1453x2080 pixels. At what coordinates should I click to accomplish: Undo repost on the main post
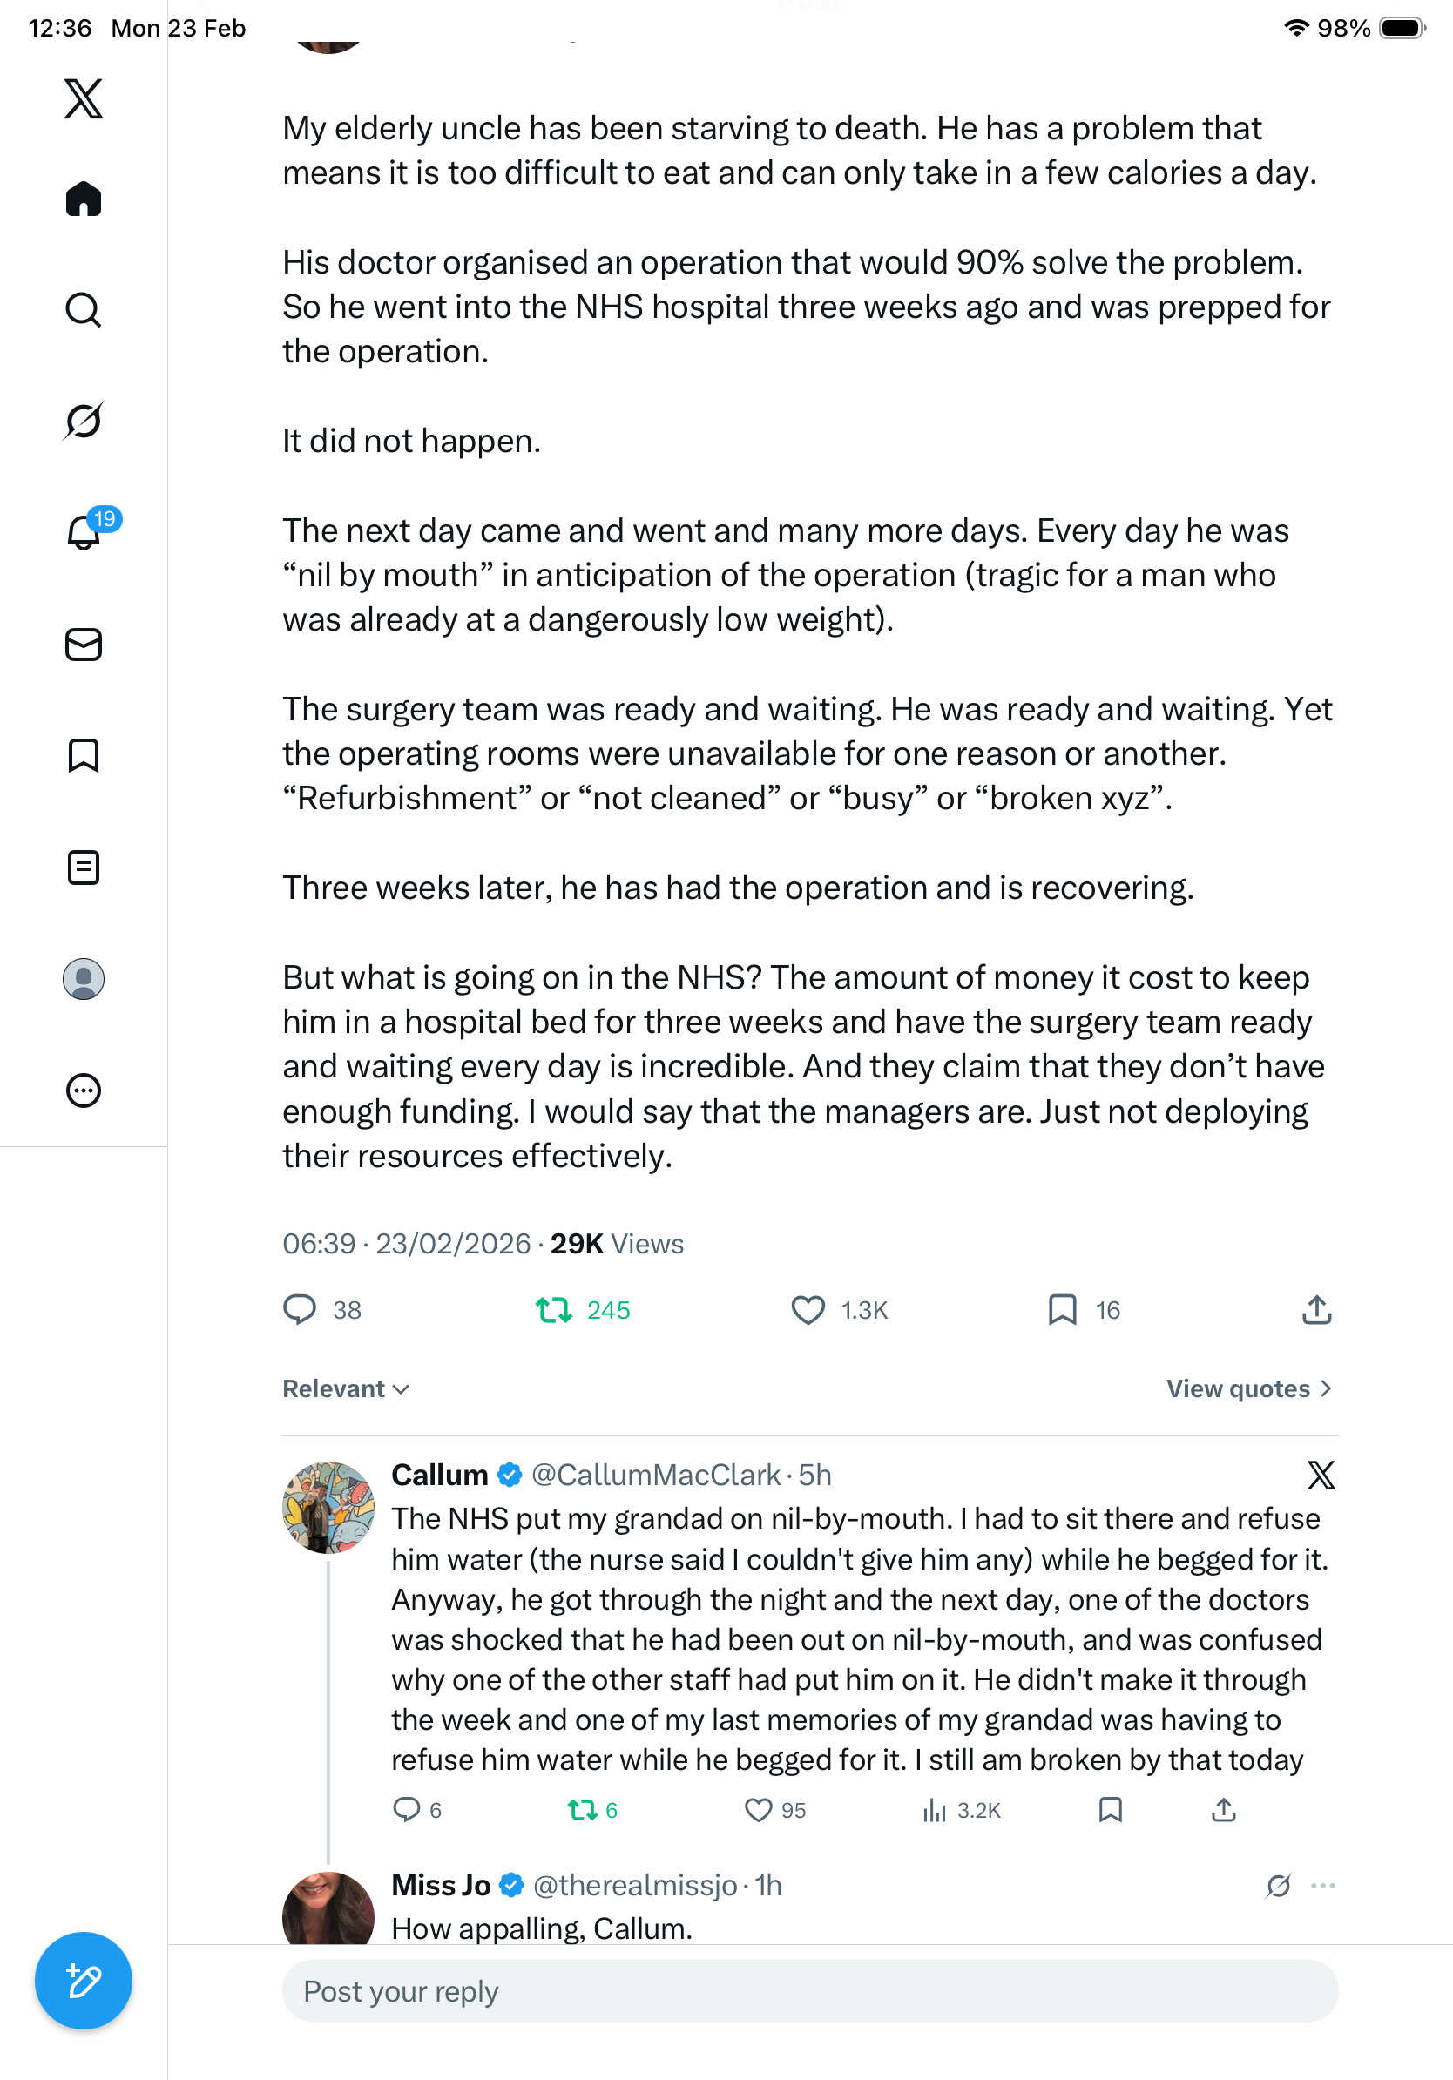pos(554,1310)
